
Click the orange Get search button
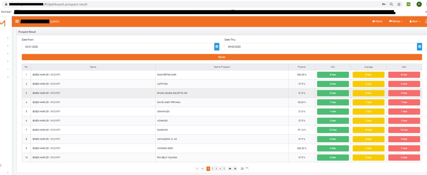pyautogui.click(x=222, y=57)
